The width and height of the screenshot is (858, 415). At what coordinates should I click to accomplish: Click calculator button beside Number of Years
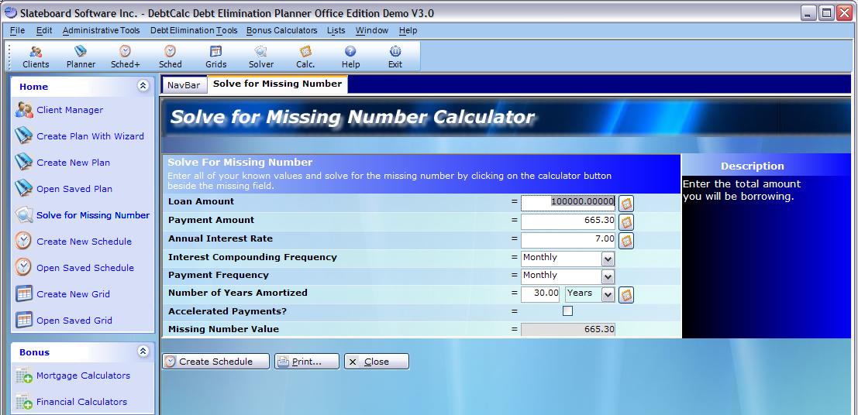[626, 294]
